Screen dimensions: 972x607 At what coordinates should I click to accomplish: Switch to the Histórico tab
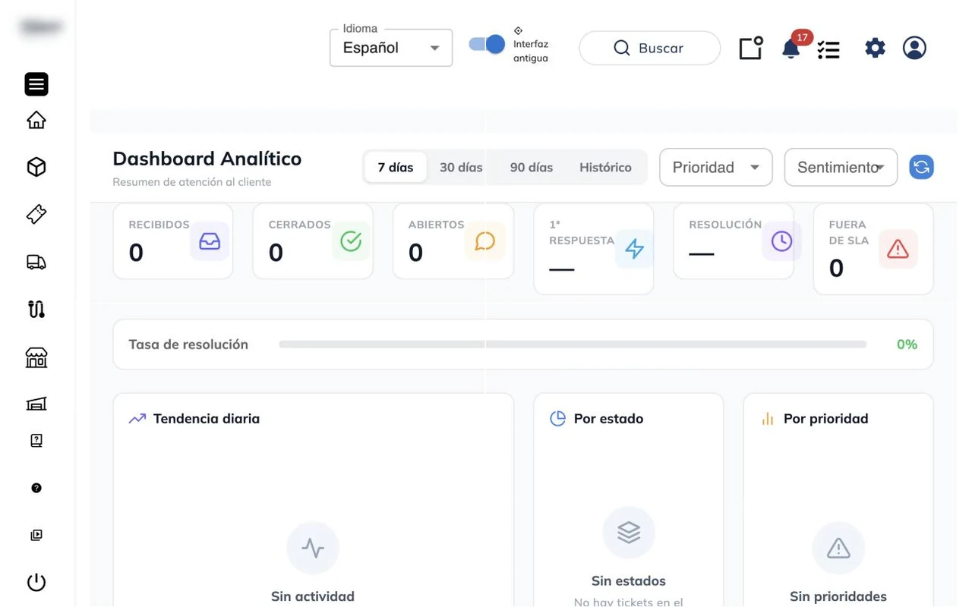click(x=605, y=167)
